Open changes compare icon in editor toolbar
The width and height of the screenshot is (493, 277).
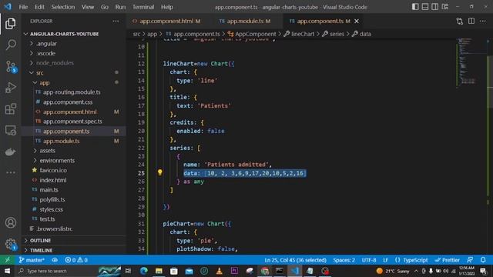(x=459, y=21)
